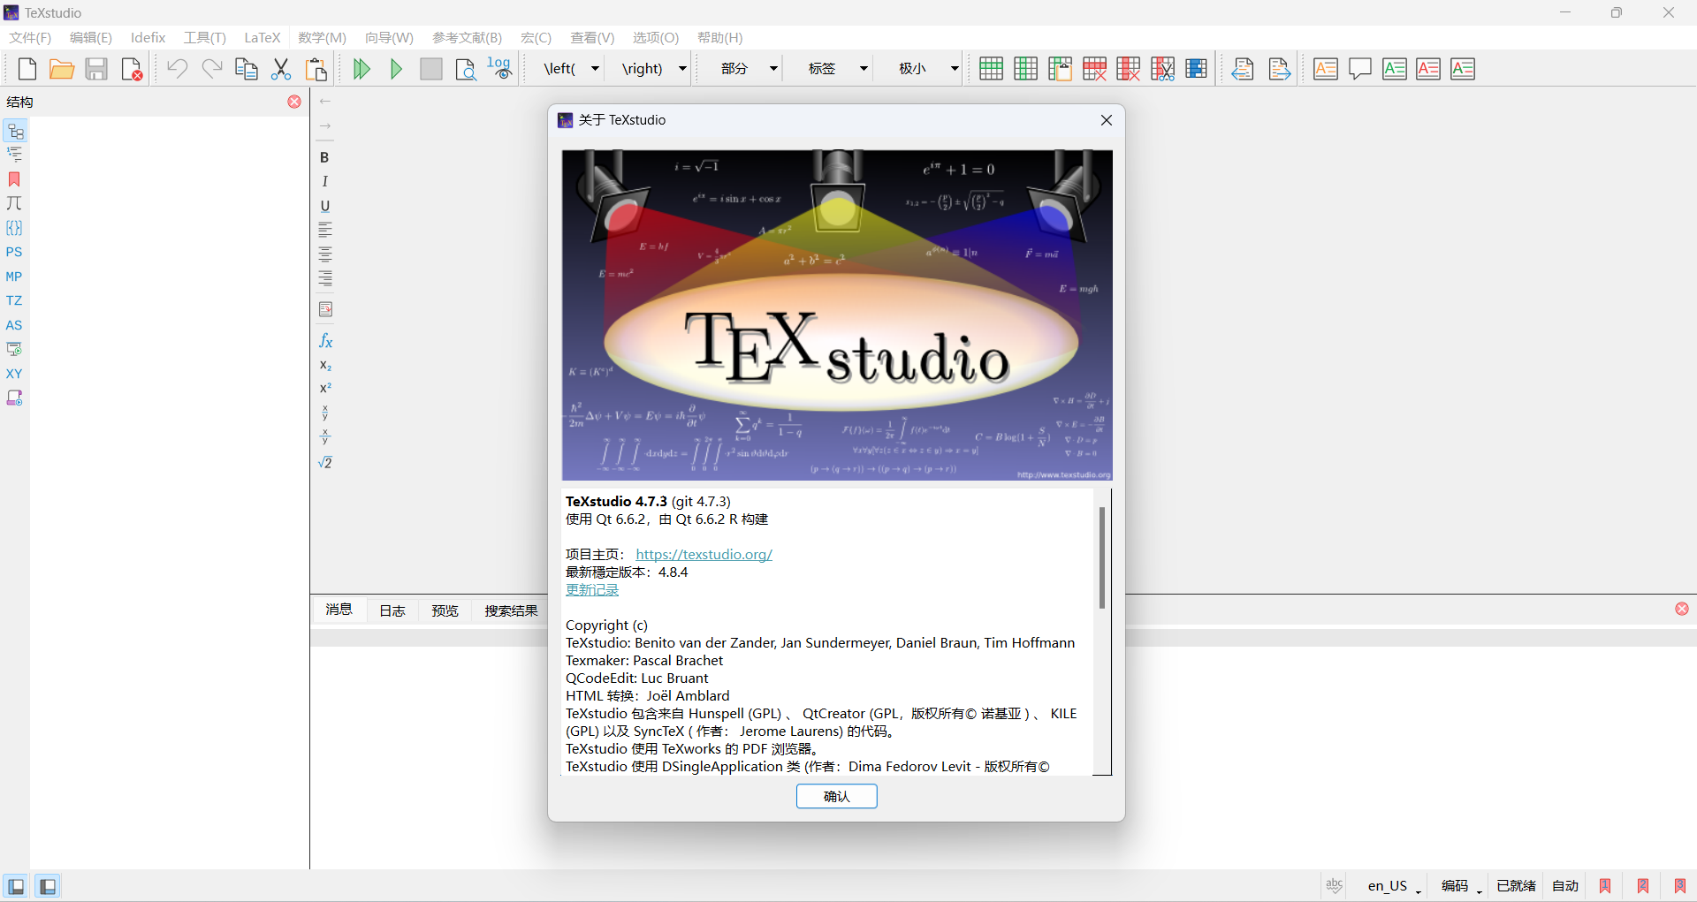Switch to the 搜索结果 tab
Screen dimensions: 1697x902
[511, 610]
